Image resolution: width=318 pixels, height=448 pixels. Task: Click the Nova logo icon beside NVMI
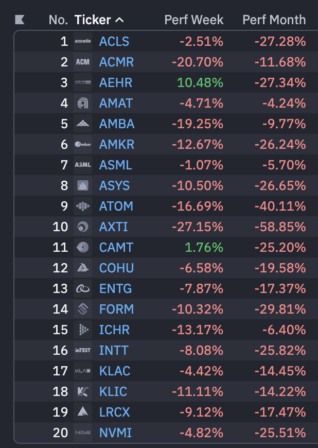tap(83, 433)
